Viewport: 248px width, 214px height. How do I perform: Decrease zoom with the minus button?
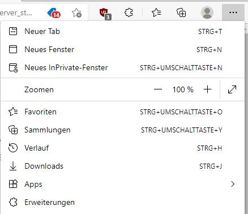point(158,89)
